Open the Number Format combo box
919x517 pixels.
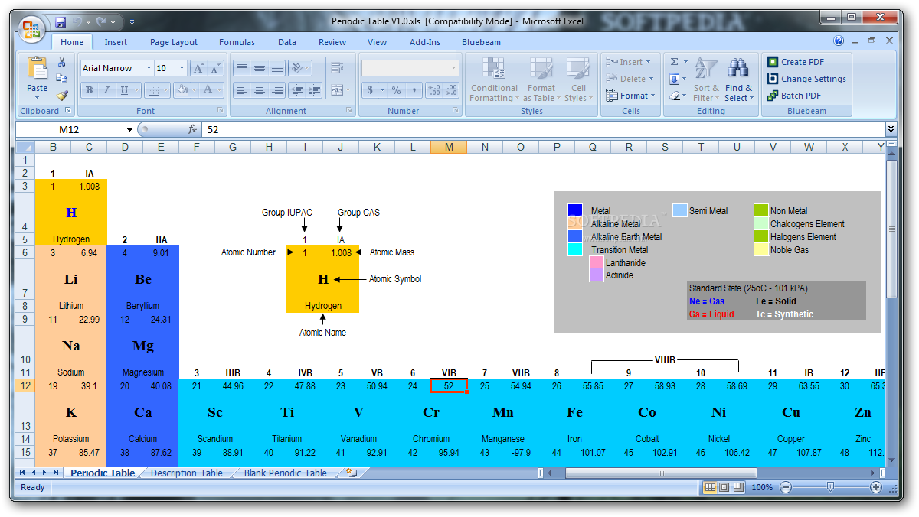pyautogui.click(x=410, y=68)
